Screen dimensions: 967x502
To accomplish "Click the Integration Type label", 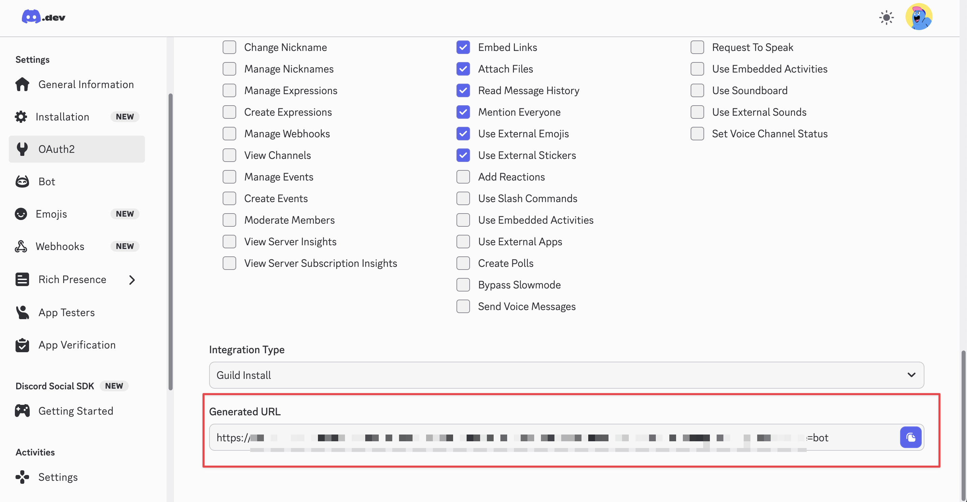I will [x=247, y=350].
